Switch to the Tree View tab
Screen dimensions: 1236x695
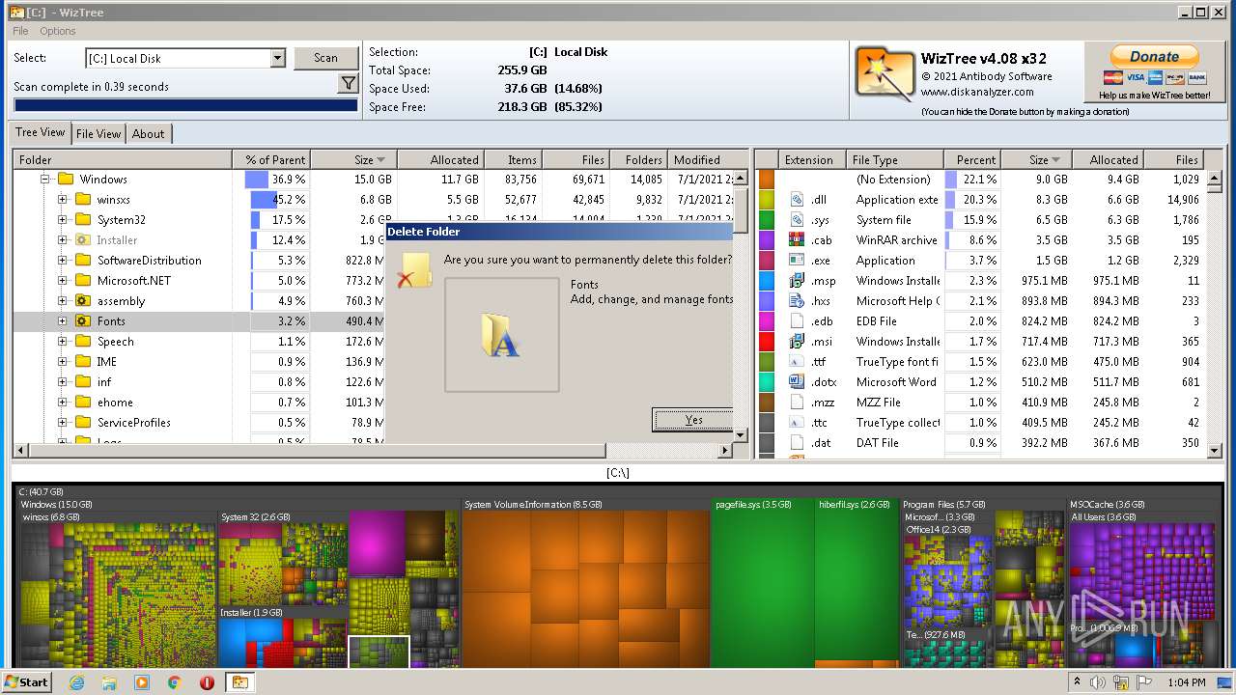pos(40,132)
